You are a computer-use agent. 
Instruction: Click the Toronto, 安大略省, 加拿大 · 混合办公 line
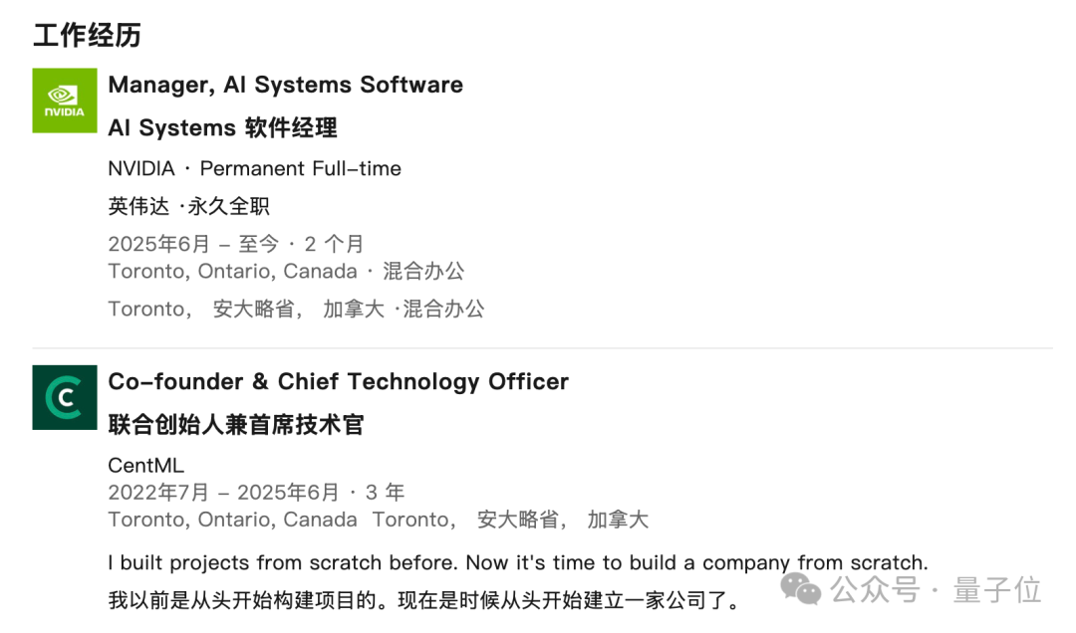pyautogui.click(x=296, y=309)
